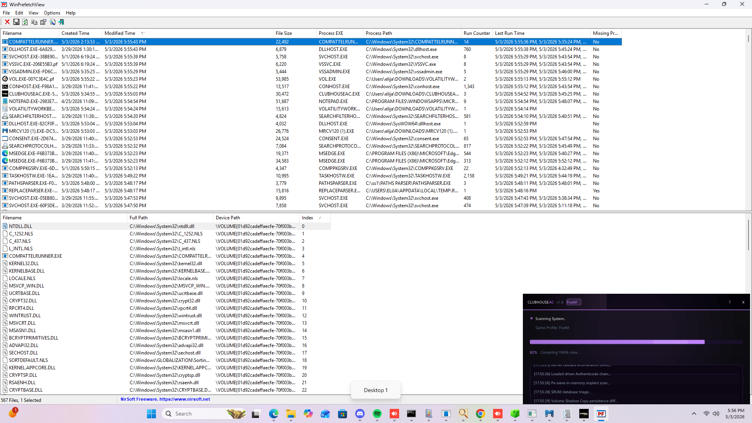Image resolution: width=752 pixels, height=423 pixels.
Task: Open the Edit menu
Action: 19,13
